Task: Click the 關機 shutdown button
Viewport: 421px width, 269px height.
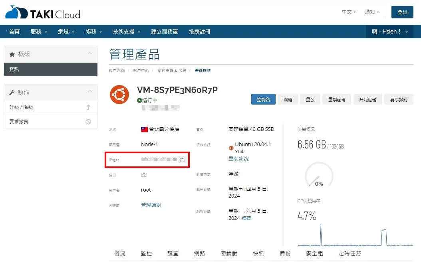Action: click(288, 99)
